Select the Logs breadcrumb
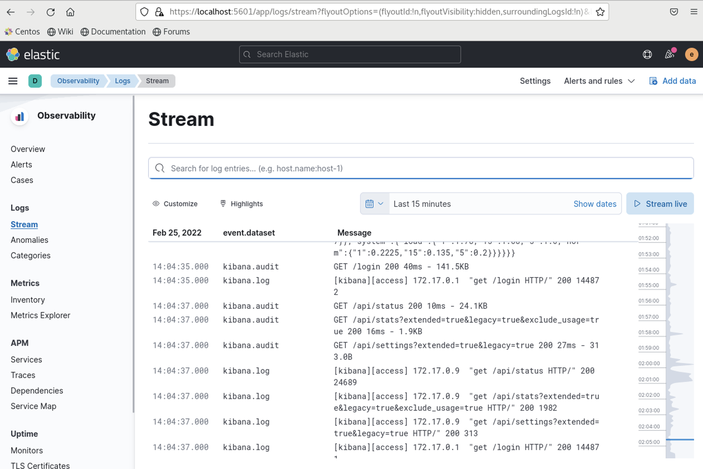703x469 pixels. [122, 81]
